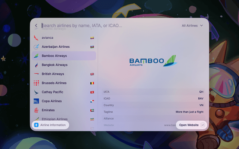
Task: Click the IATA code QH value
Action: (201, 92)
